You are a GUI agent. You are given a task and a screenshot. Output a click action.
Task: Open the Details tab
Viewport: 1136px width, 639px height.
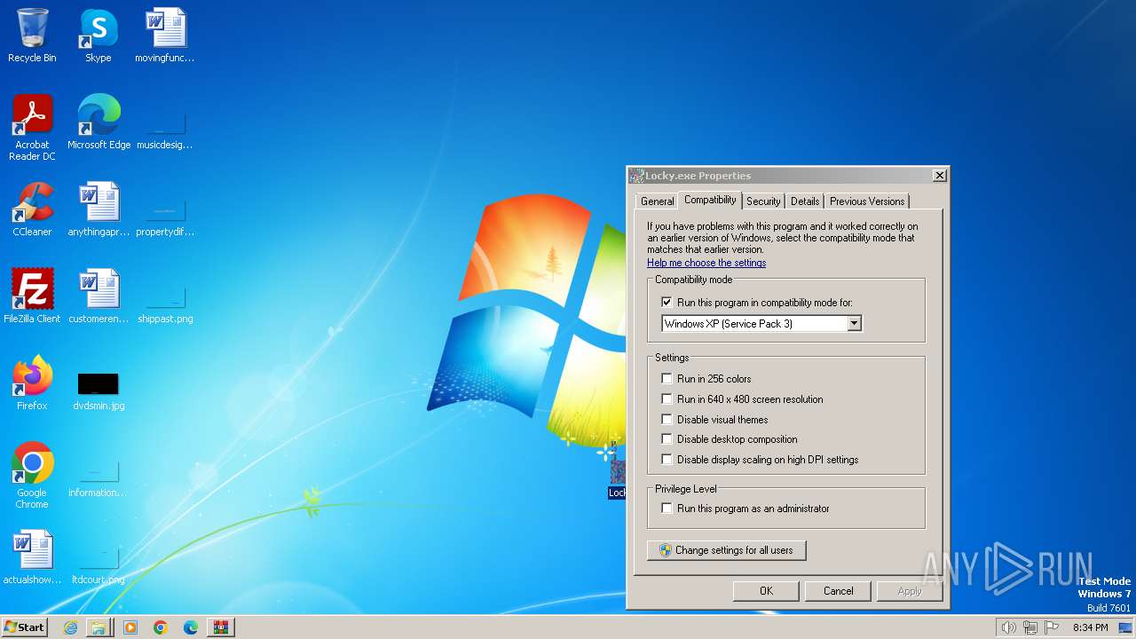click(x=805, y=201)
